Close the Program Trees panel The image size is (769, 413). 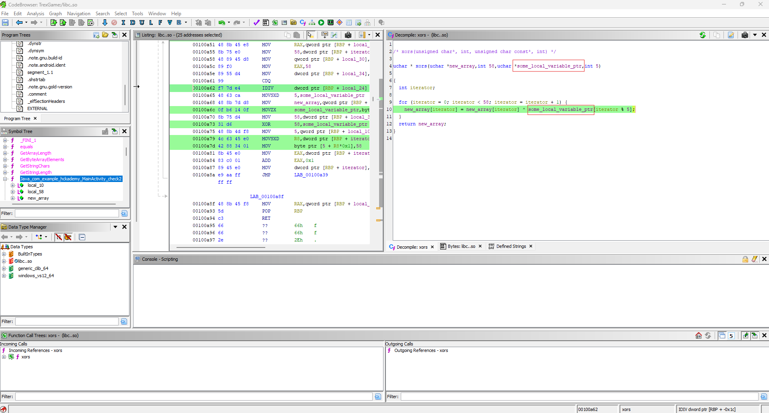[124, 35]
